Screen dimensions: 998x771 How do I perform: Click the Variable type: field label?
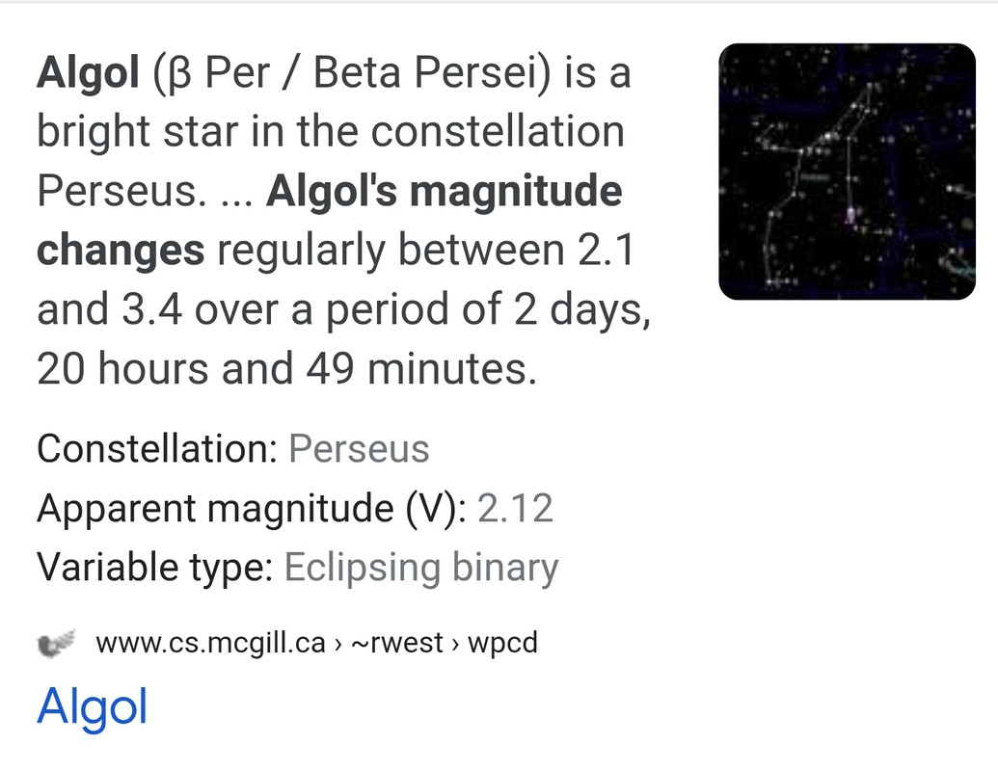(x=155, y=568)
